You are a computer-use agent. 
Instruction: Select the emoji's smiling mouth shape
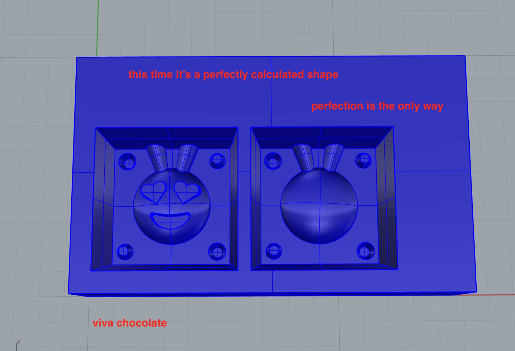point(170,221)
